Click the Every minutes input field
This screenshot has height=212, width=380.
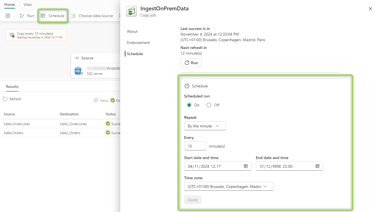[195, 146]
